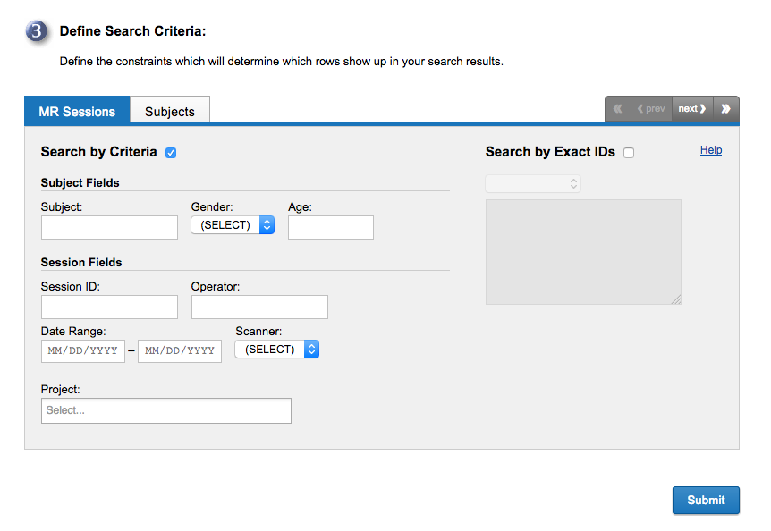Select the MR Sessions tab
The image size is (771, 531).
pos(77,112)
